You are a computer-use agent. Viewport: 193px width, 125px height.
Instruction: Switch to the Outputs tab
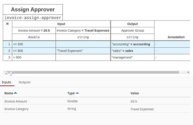click(24, 82)
